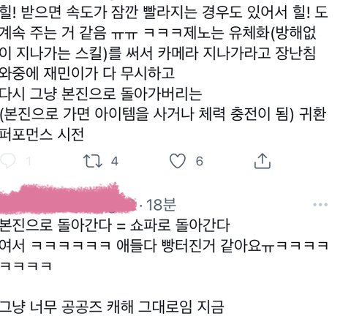Click the reply speech bubble icon
Screen dimensions: 351x319
7,161
